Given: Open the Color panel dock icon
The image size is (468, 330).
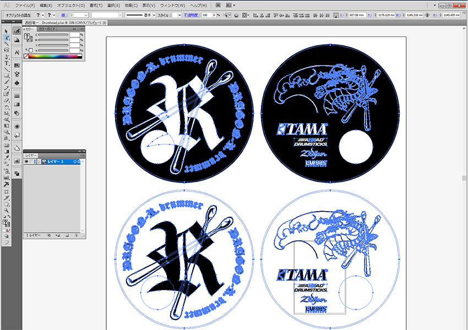Looking at the screenshot, I should pyautogui.click(x=17, y=31).
